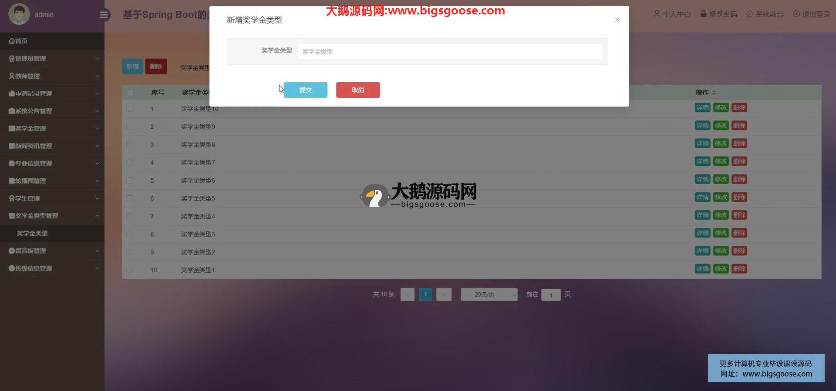This screenshot has width=836, height=391.
Task: Go to the next page arrow
Action: (x=444, y=294)
